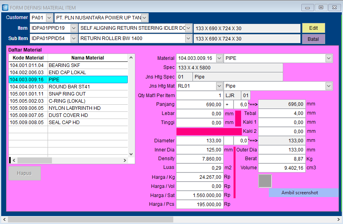Open the Customer code PA01 dropdown

point(49,18)
